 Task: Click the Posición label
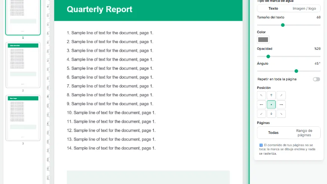[264, 88]
